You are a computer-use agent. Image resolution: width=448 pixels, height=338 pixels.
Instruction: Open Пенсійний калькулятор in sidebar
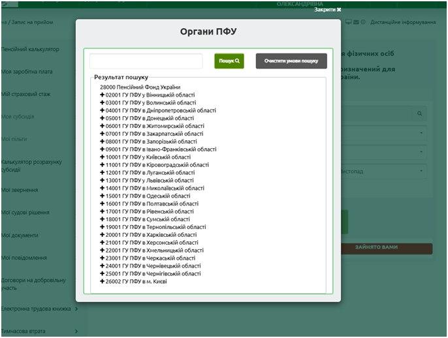(x=30, y=49)
